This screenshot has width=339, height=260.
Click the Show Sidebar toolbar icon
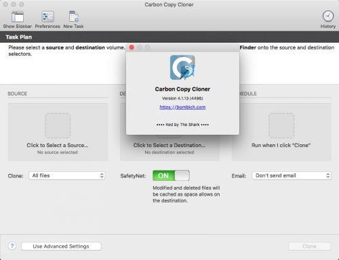18,17
